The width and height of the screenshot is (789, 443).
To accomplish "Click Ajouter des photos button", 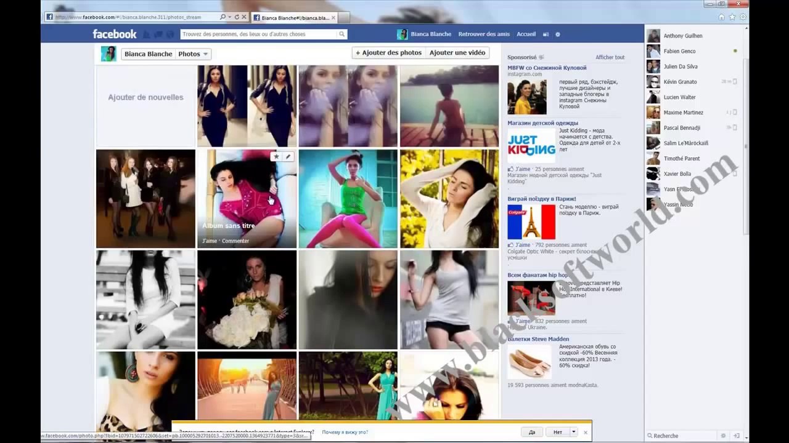I will coord(388,53).
